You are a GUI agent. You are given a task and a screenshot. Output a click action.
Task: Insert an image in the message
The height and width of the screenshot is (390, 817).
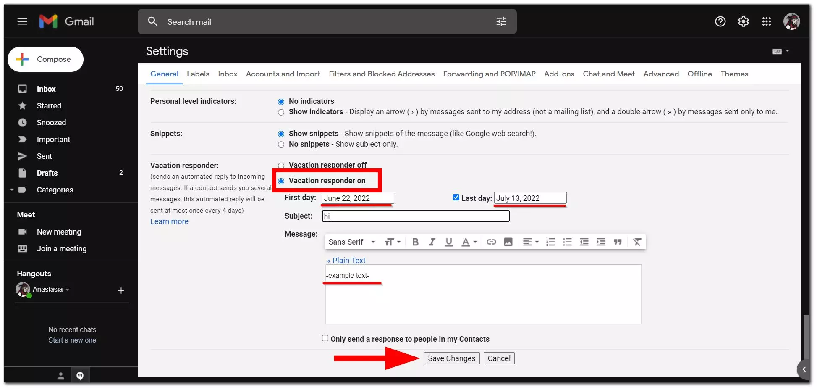tap(508, 242)
